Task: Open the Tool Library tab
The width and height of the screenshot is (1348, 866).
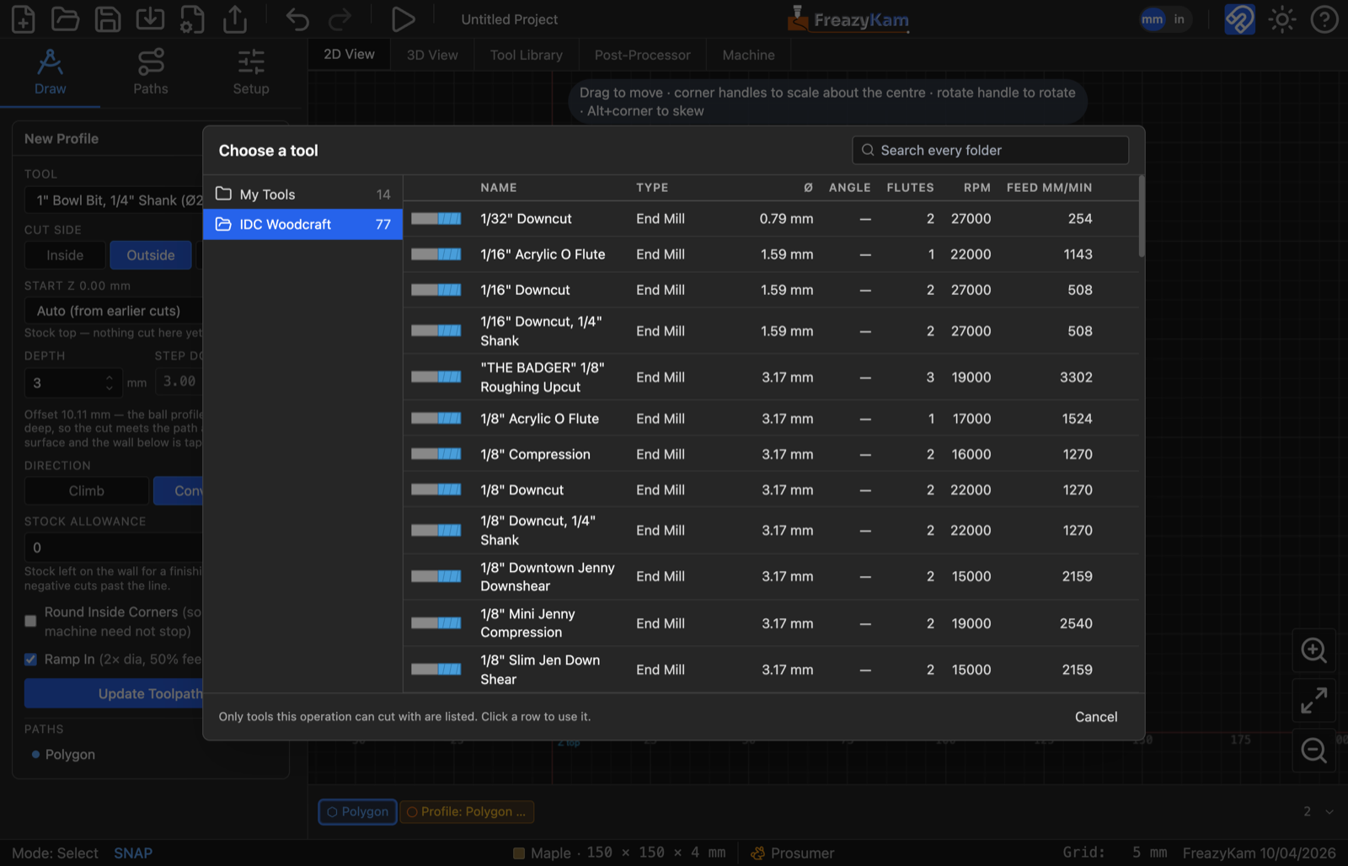Action: 527,55
